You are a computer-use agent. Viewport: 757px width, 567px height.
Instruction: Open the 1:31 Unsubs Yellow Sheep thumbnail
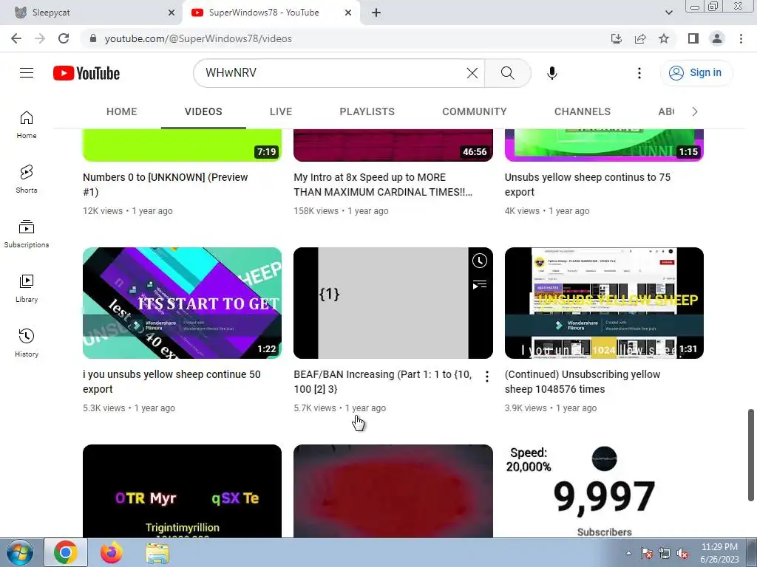(604, 303)
